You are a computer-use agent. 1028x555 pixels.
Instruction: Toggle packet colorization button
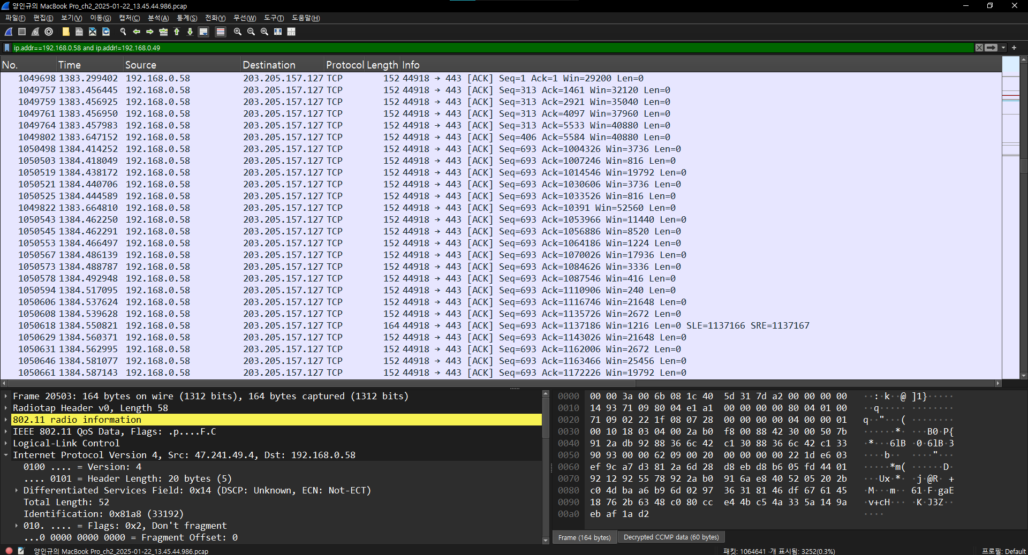220,32
